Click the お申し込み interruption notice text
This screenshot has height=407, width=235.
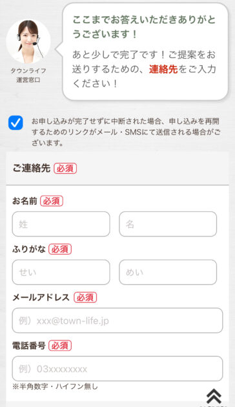pos(126,132)
